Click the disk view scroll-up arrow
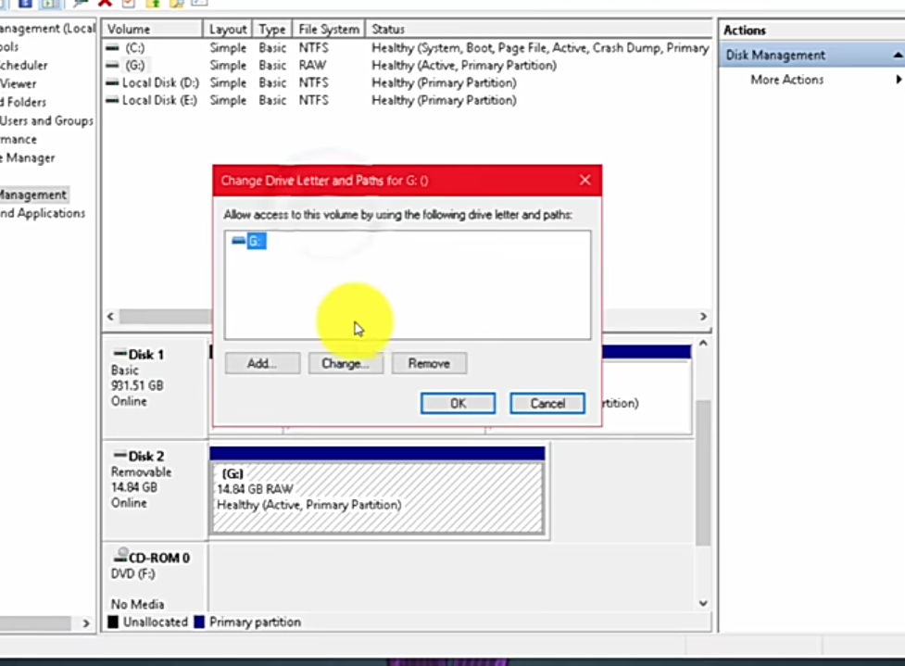 tap(703, 343)
